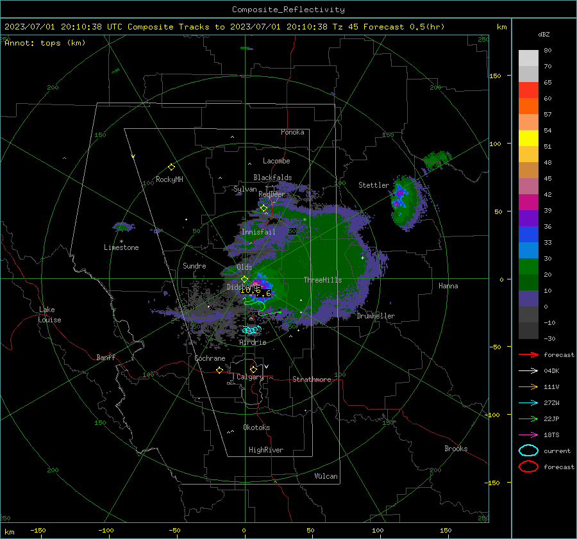577x539 pixels.
Task: Click the Lake Louise label
Action: (49, 315)
